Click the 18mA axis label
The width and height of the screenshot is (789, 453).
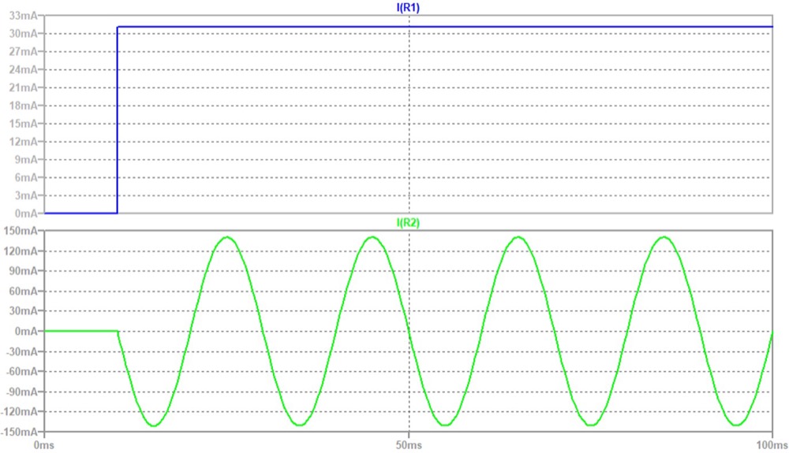tap(23, 106)
